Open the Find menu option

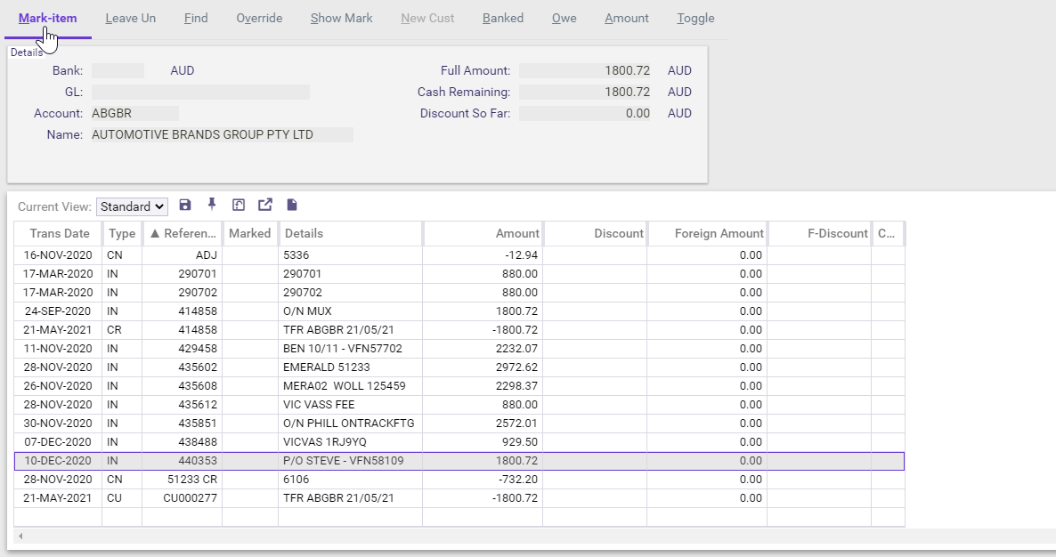click(196, 18)
